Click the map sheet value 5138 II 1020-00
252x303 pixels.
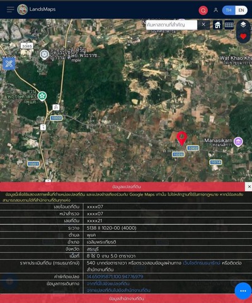[112, 228]
